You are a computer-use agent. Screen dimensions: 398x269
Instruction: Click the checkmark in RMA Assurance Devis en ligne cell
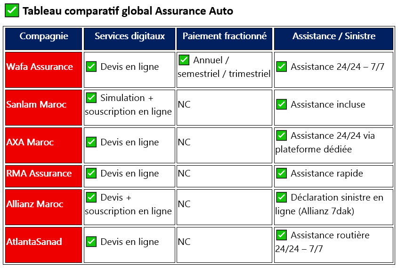91,173
